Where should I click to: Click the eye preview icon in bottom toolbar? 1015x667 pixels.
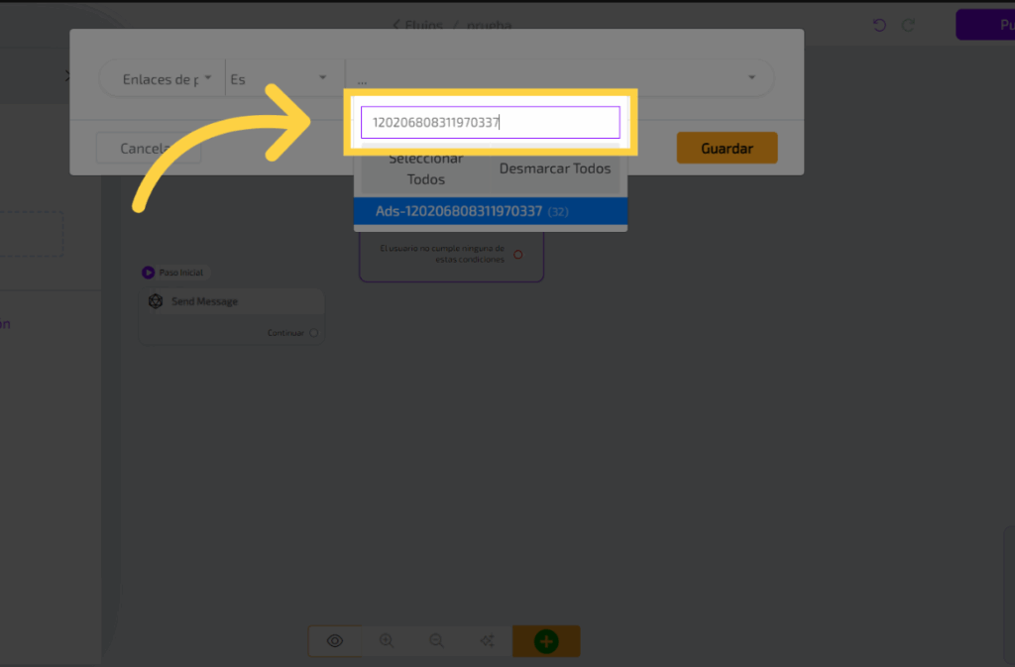[335, 641]
